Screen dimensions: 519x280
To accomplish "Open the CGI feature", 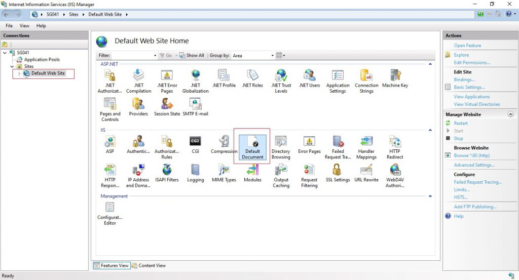I will 195,144.
